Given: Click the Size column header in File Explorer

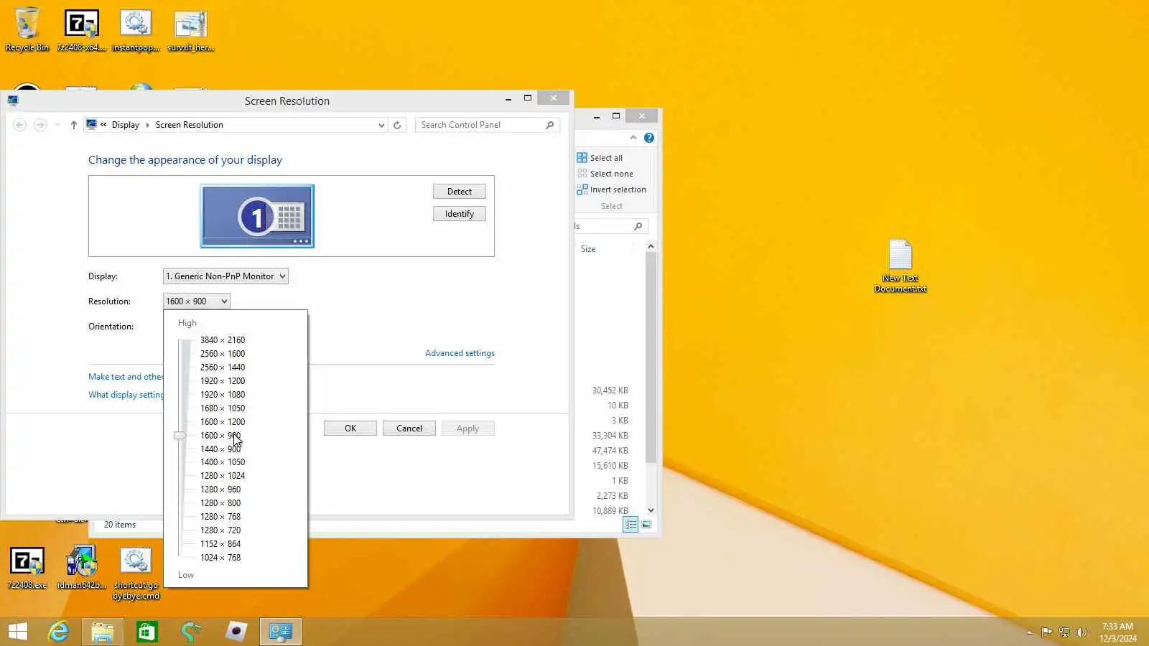Looking at the screenshot, I should point(588,249).
